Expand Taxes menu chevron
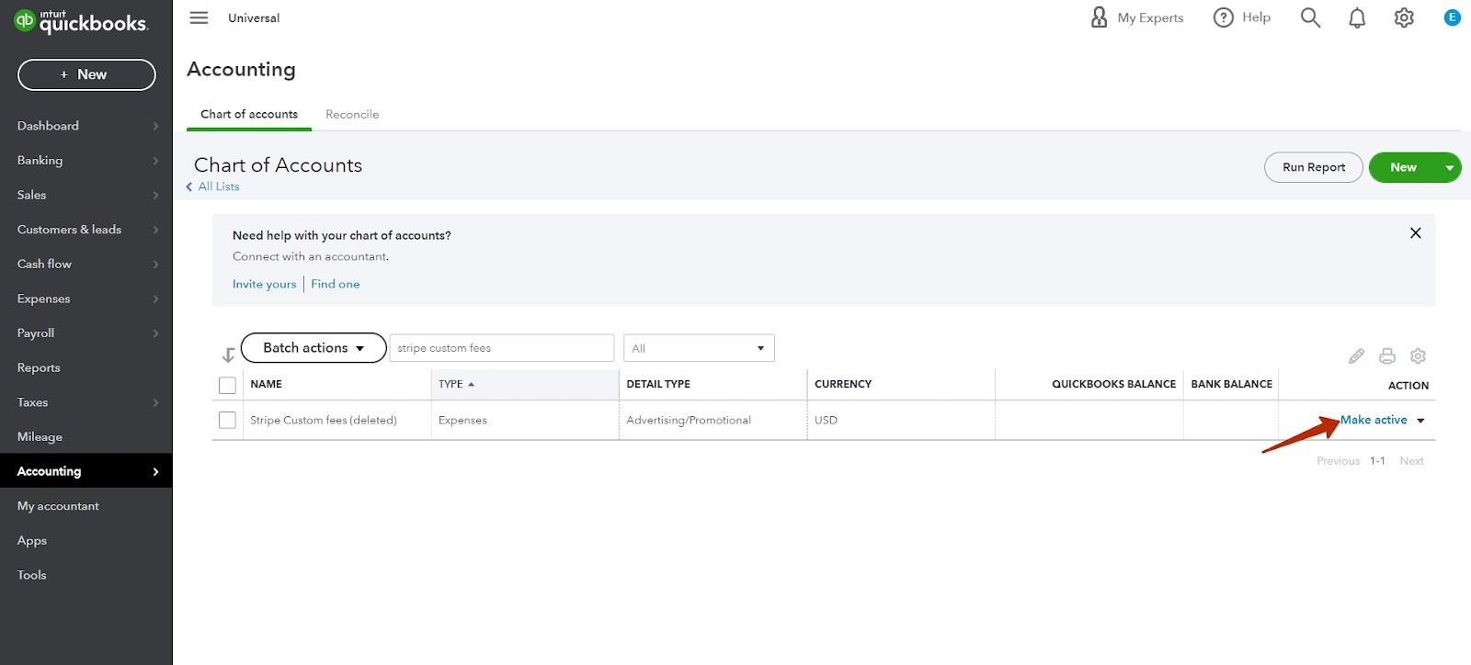The height and width of the screenshot is (665, 1471). 155,402
